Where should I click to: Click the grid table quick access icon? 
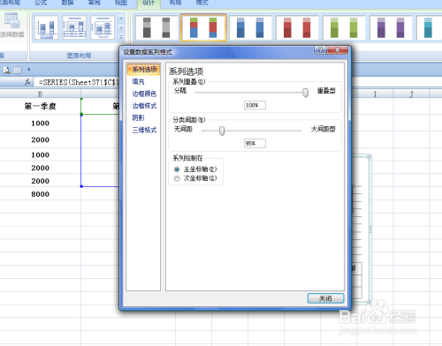tap(18, 70)
